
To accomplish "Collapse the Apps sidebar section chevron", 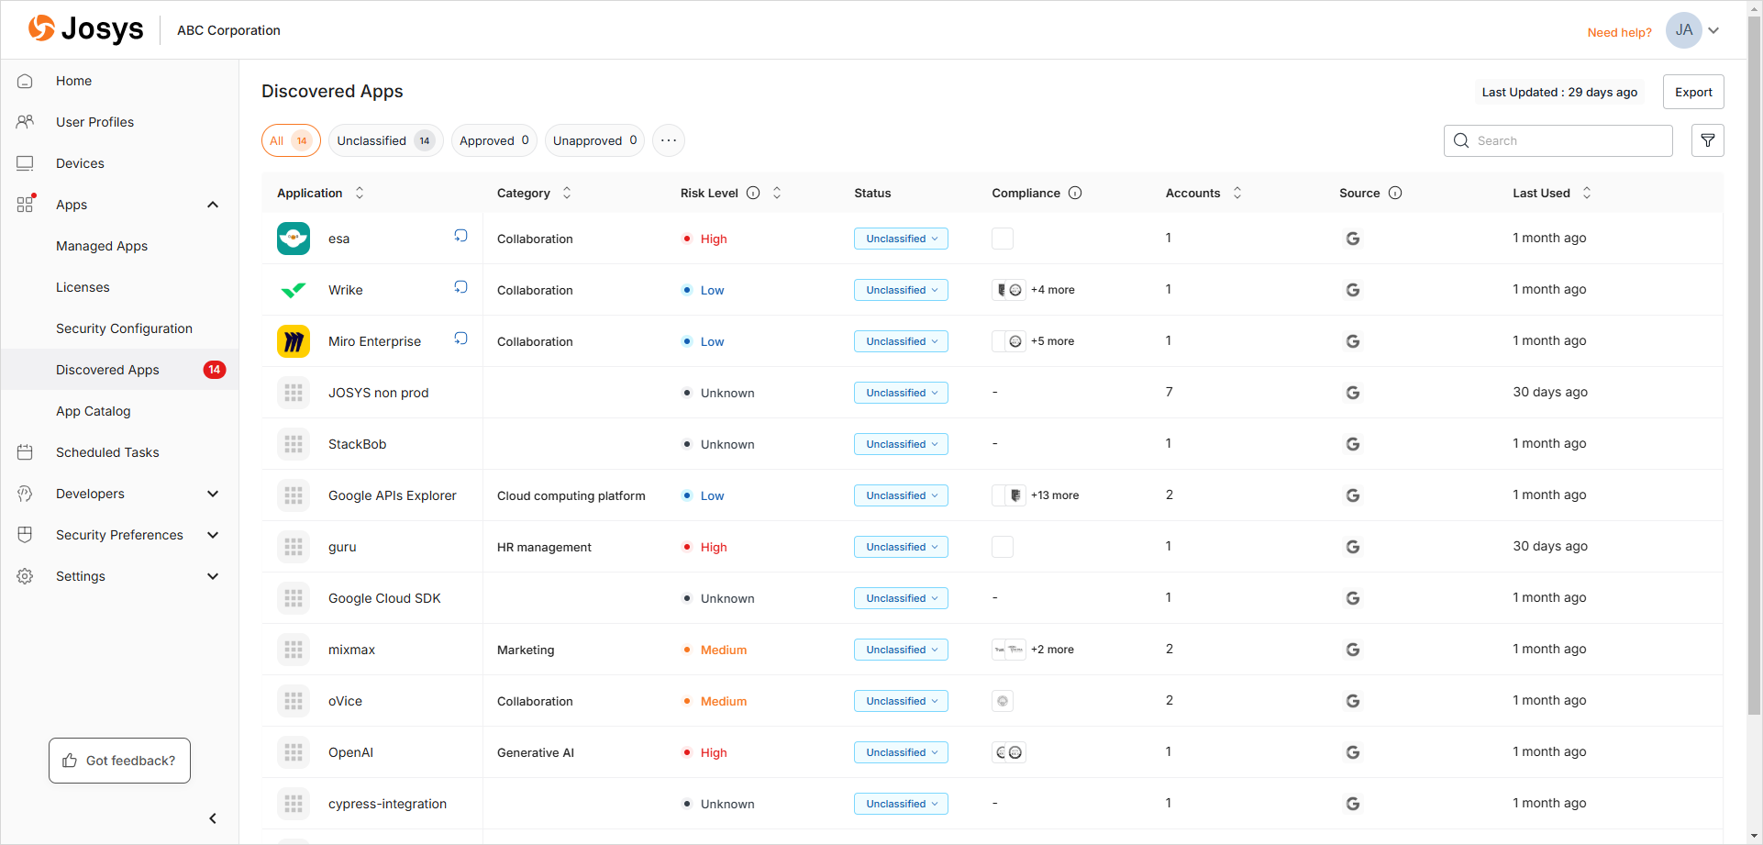I will tap(213, 205).
